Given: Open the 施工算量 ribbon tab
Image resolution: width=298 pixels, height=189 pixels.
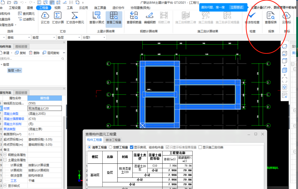Looking at the screenshot, I should (x=100, y=8).
